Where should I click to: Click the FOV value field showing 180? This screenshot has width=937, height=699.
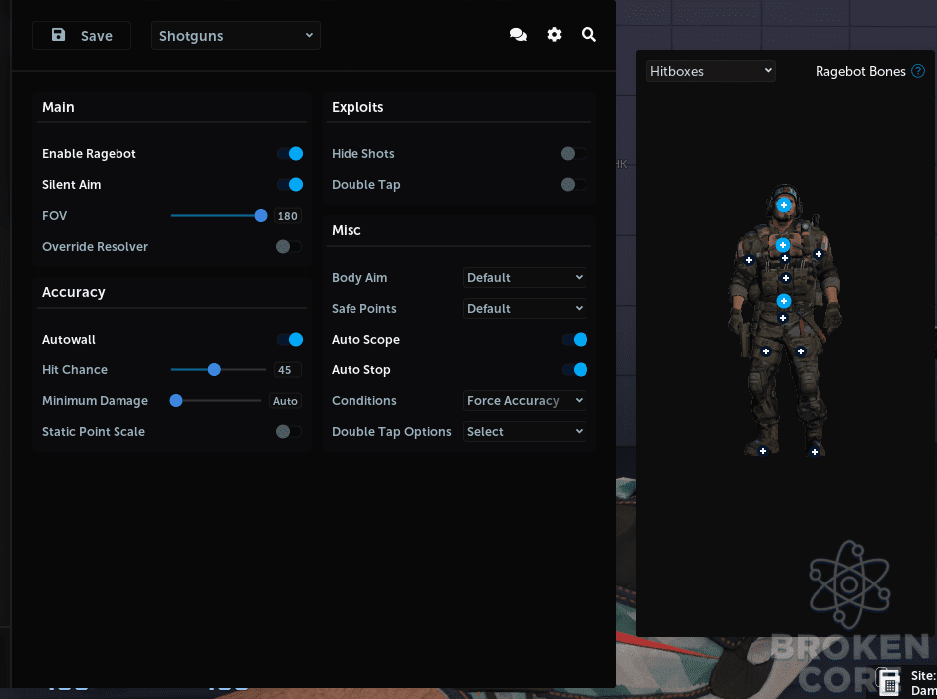[x=288, y=216]
